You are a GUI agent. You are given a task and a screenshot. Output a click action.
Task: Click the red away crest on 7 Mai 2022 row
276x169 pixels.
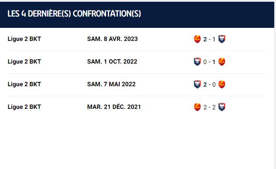coord(222,84)
